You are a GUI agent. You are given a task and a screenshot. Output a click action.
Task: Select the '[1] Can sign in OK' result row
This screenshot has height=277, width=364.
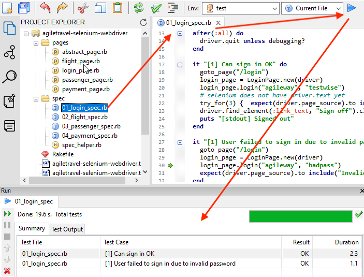pos(190,254)
